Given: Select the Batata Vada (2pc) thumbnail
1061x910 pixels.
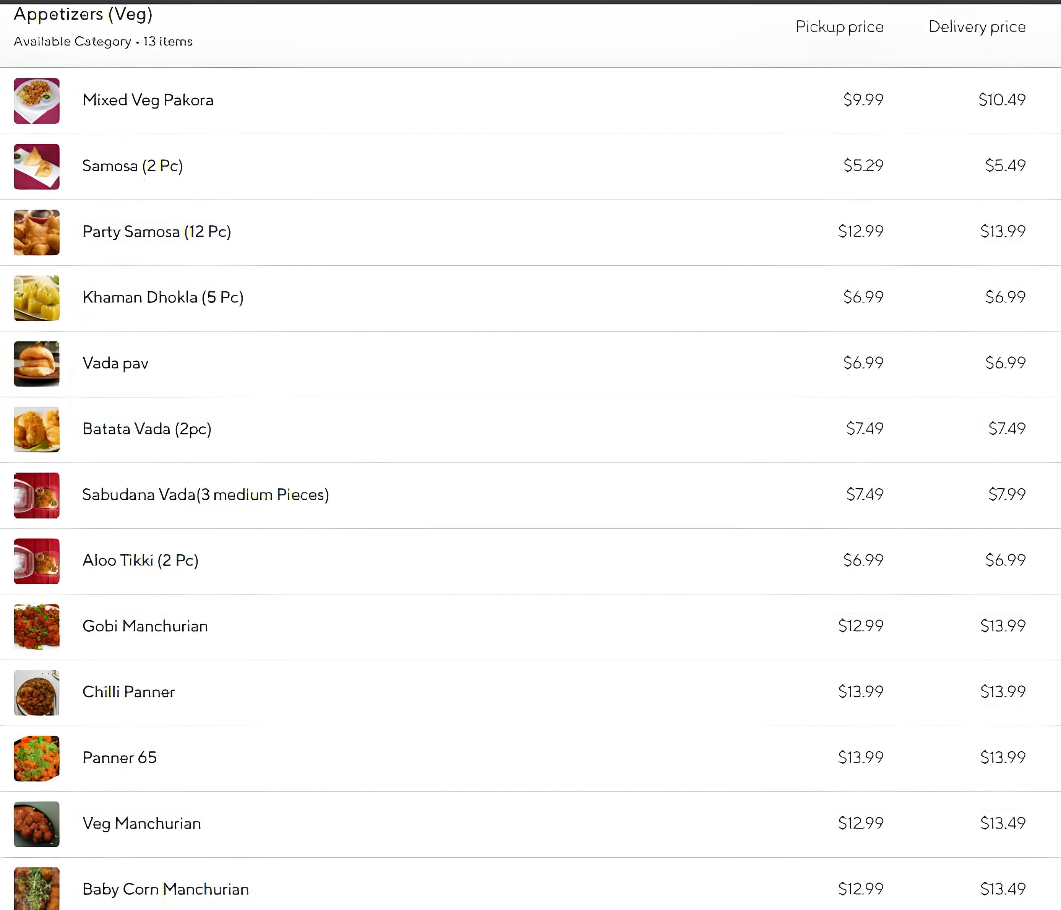Looking at the screenshot, I should [x=36, y=429].
